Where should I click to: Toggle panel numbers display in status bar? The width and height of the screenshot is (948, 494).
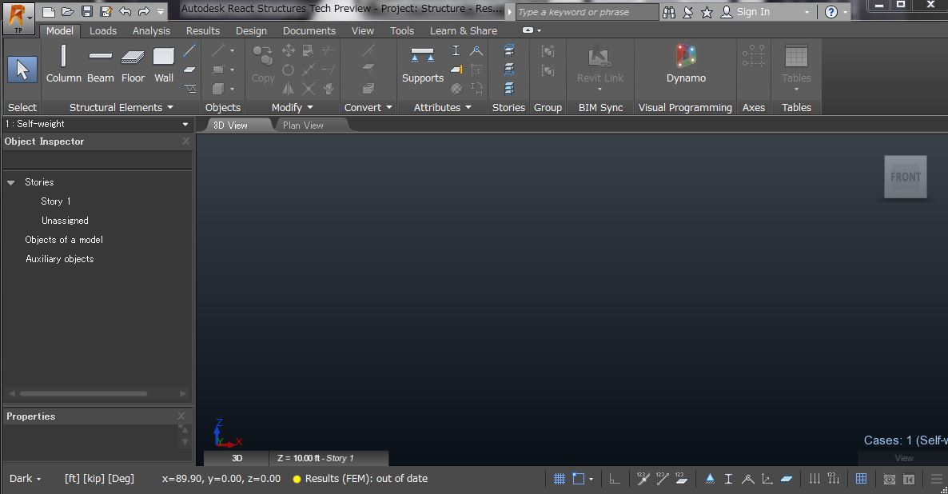(x=681, y=479)
